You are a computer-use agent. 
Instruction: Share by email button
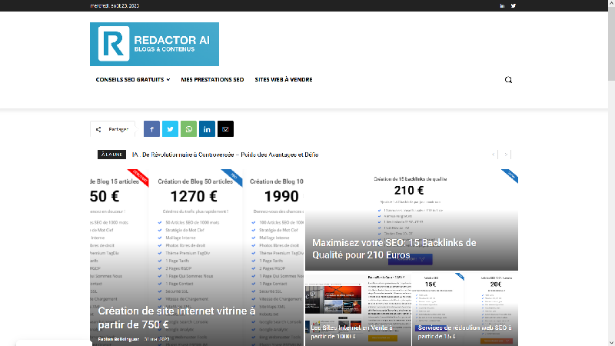pyautogui.click(x=225, y=128)
